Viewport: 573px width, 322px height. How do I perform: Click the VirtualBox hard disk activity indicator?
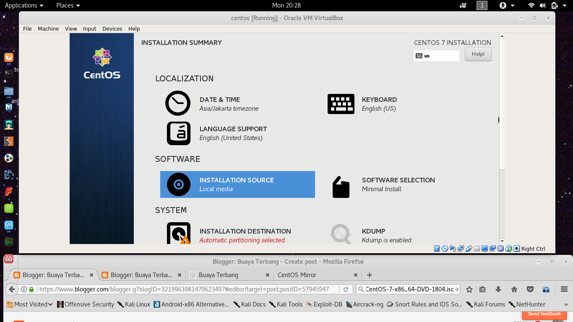437,249
